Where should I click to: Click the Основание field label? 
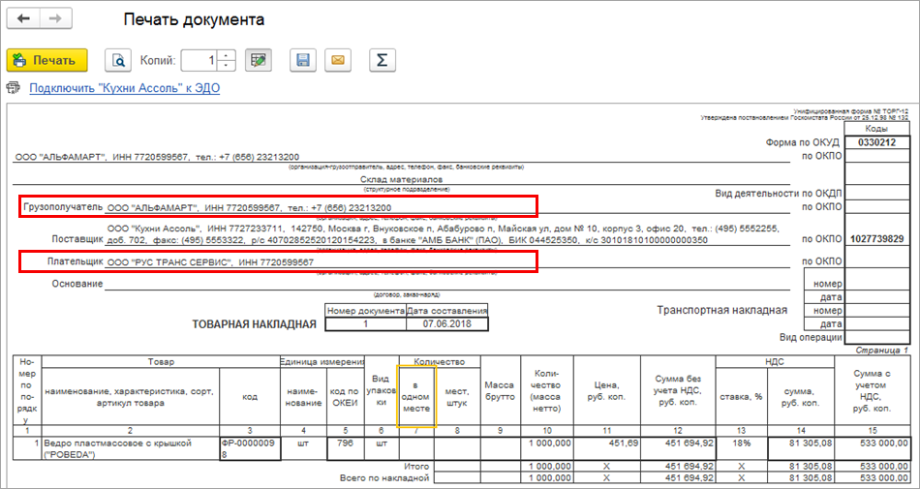(x=76, y=284)
